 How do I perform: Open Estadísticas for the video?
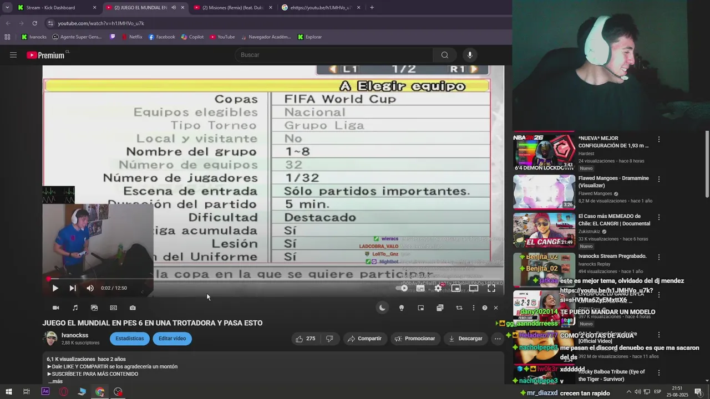pyautogui.click(x=129, y=339)
